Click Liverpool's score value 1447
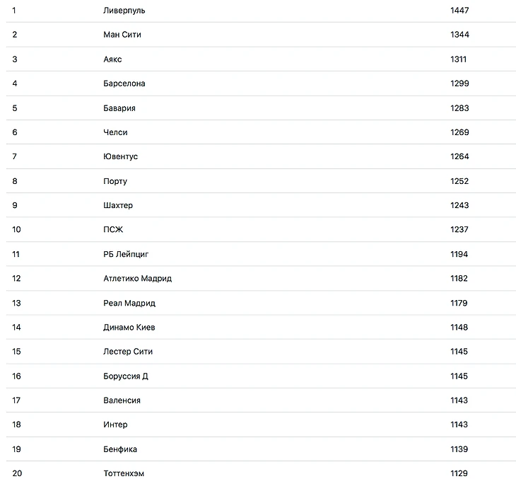The height and width of the screenshot is (479, 516). pos(459,11)
